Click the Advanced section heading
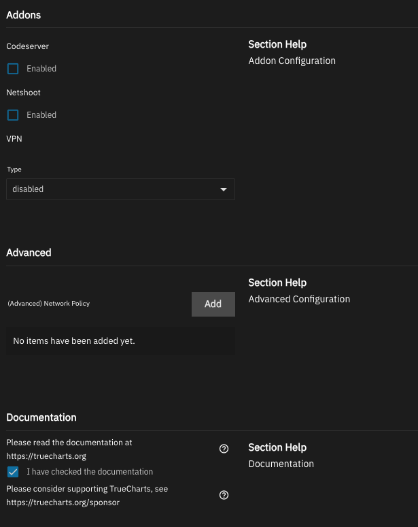 click(29, 253)
